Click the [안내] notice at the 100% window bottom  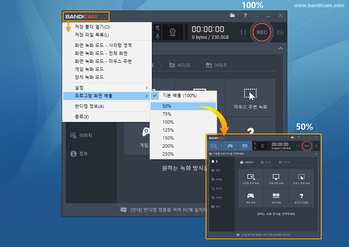coord(164,210)
